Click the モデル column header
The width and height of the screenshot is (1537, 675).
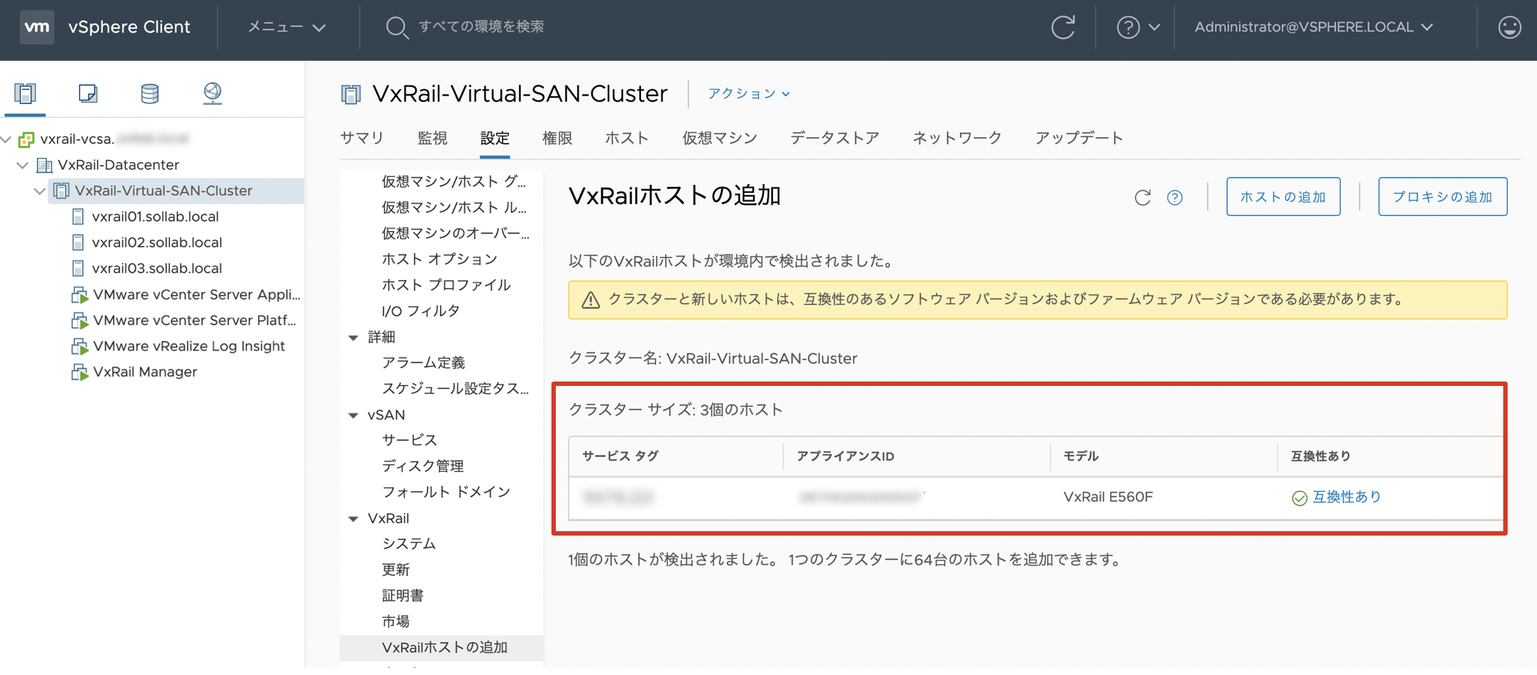tap(1081, 456)
